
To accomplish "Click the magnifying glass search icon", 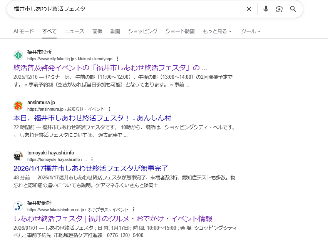I will pyautogui.click(x=293, y=9).
